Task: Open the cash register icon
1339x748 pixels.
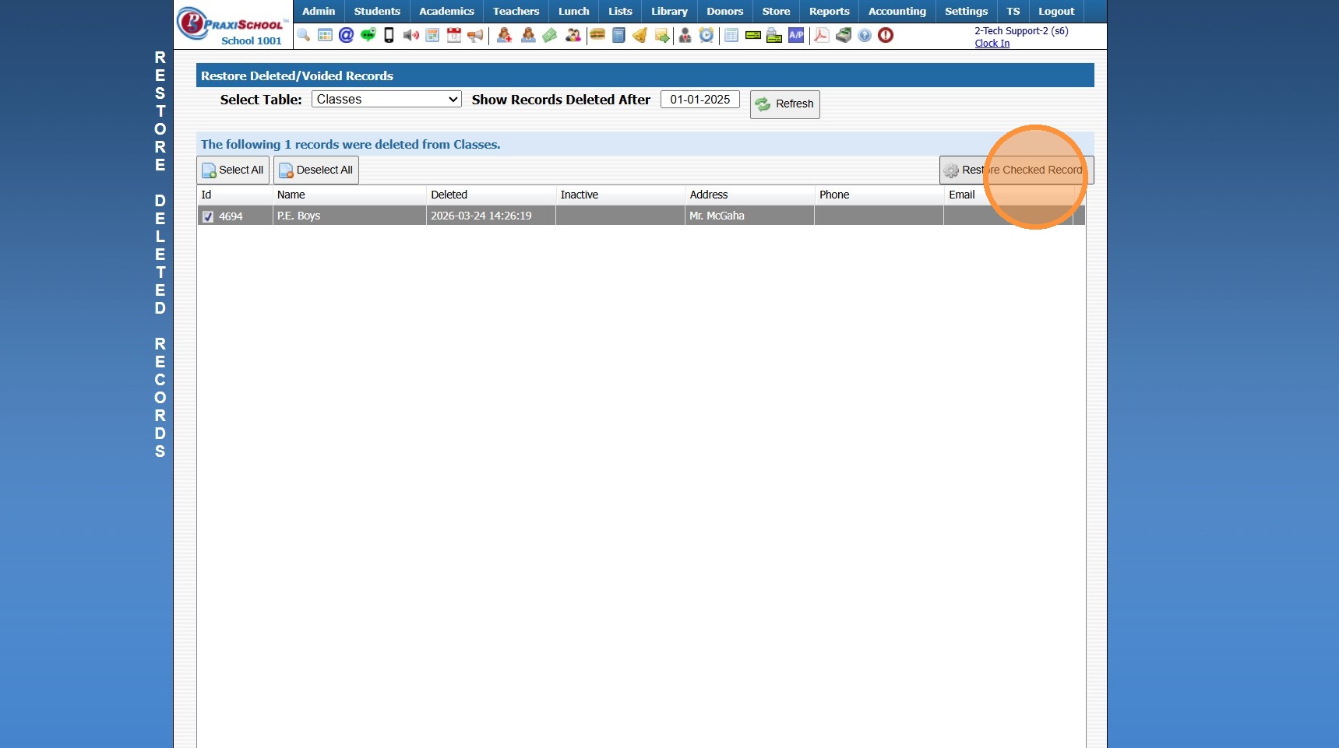Action: (844, 35)
